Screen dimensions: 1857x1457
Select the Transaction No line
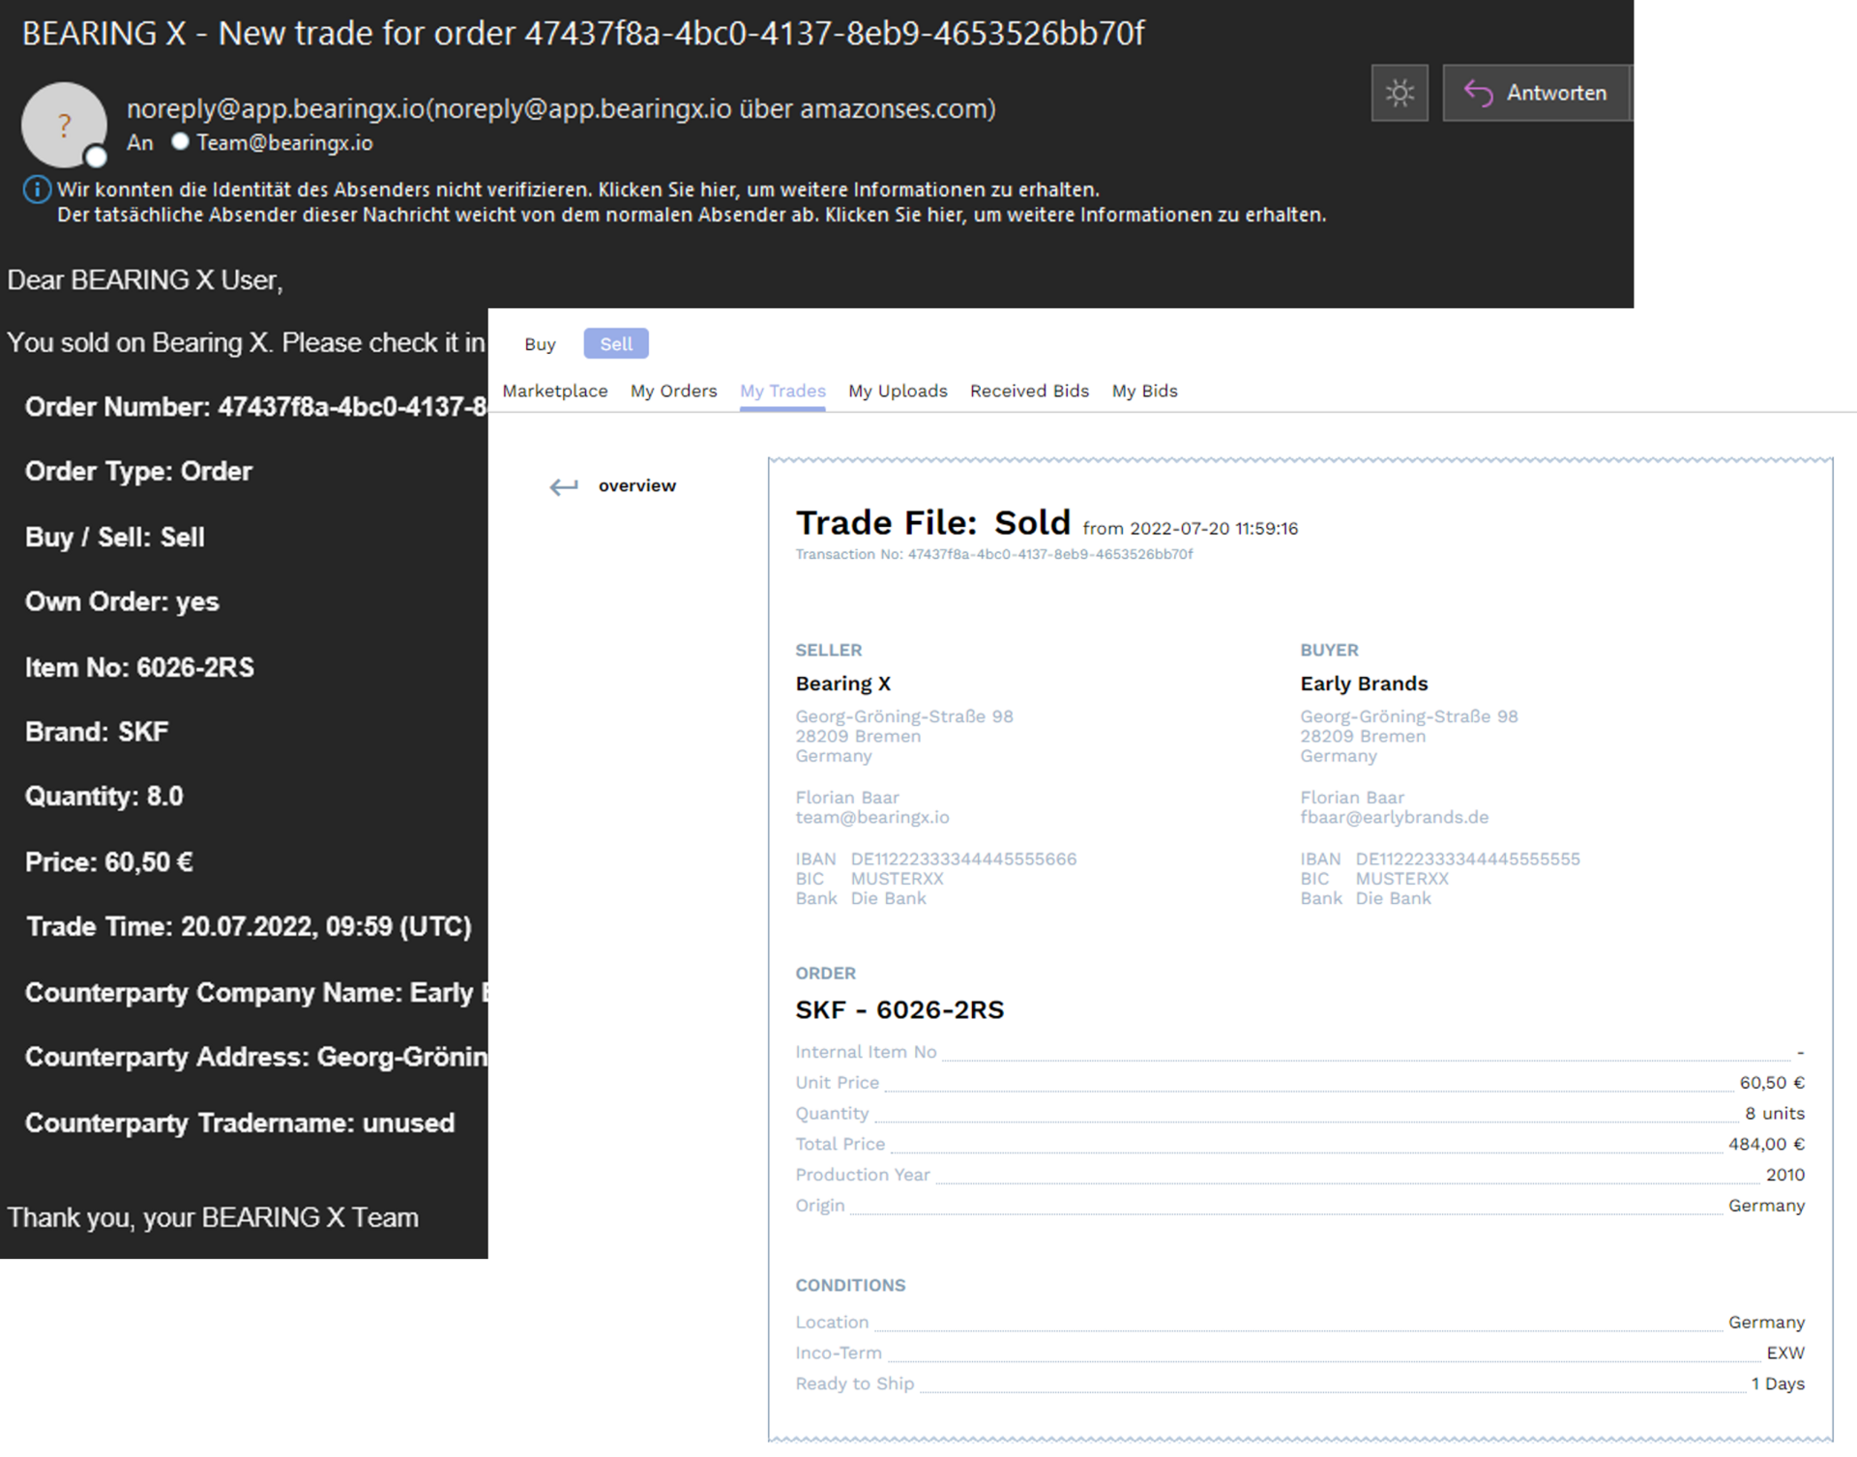click(x=994, y=555)
